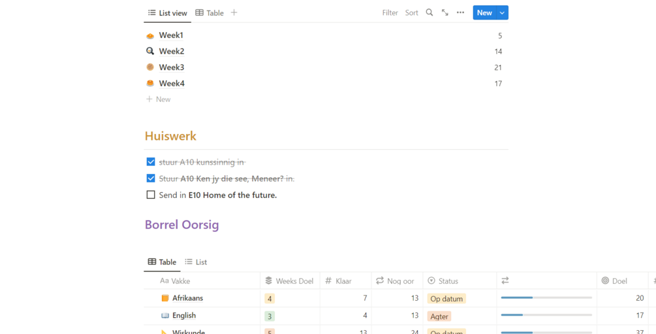The width and height of the screenshot is (656, 334).
Task: Open the Week3 page link
Action: [171, 67]
